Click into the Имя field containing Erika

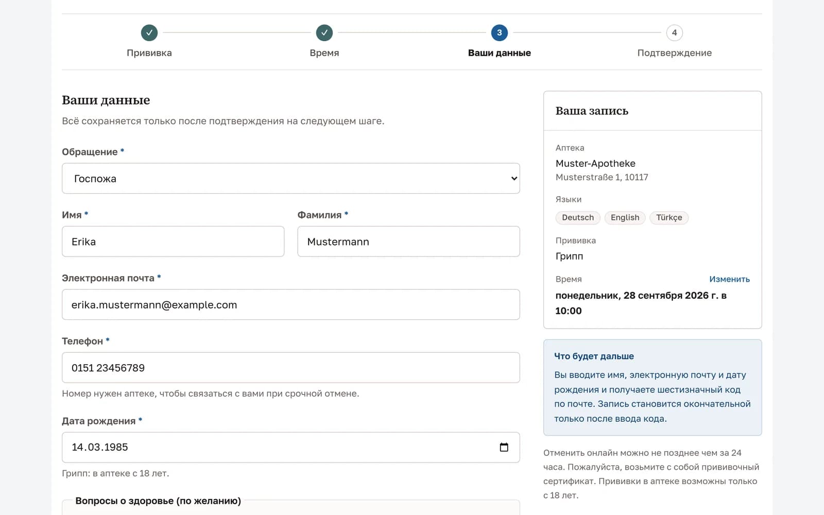pos(173,242)
